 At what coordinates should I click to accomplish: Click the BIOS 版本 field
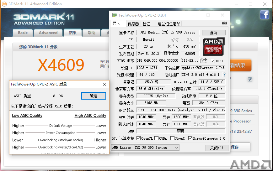(x=168, y=60)
